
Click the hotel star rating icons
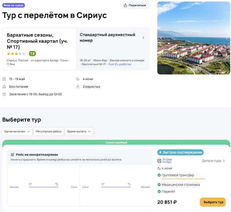click(x=16, y=53)
